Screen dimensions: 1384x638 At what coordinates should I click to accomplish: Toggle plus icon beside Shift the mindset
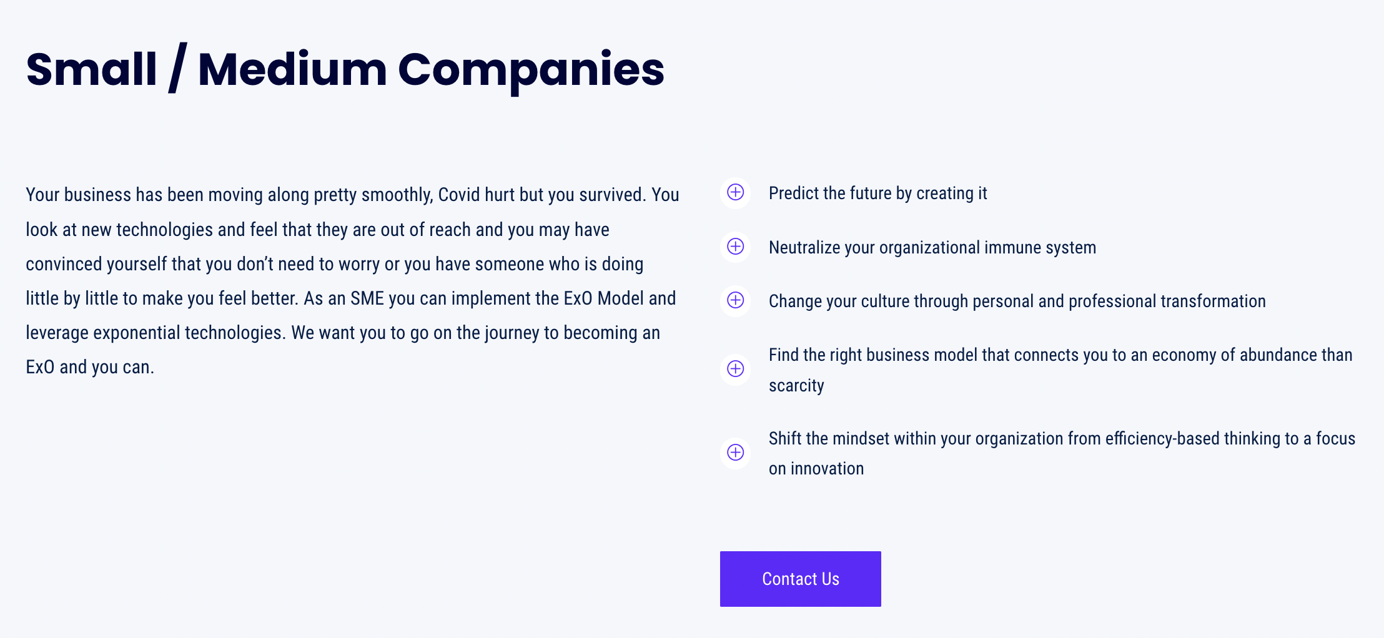click(x=736, y=453)
